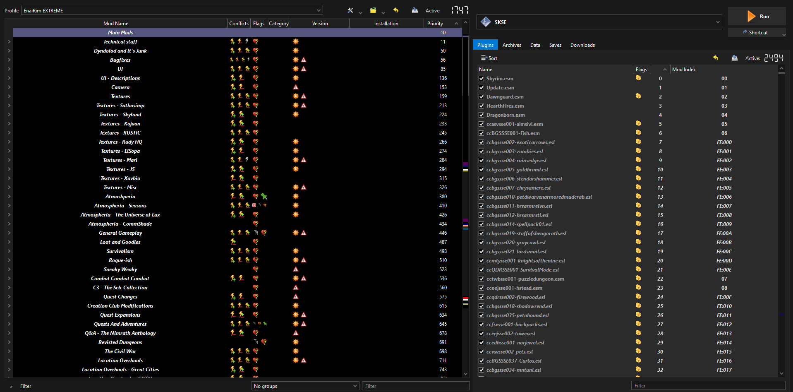793x392 pixels.
Task: Click the flag icon next to Skyrim.esm
Action: [x=638, y=78]
